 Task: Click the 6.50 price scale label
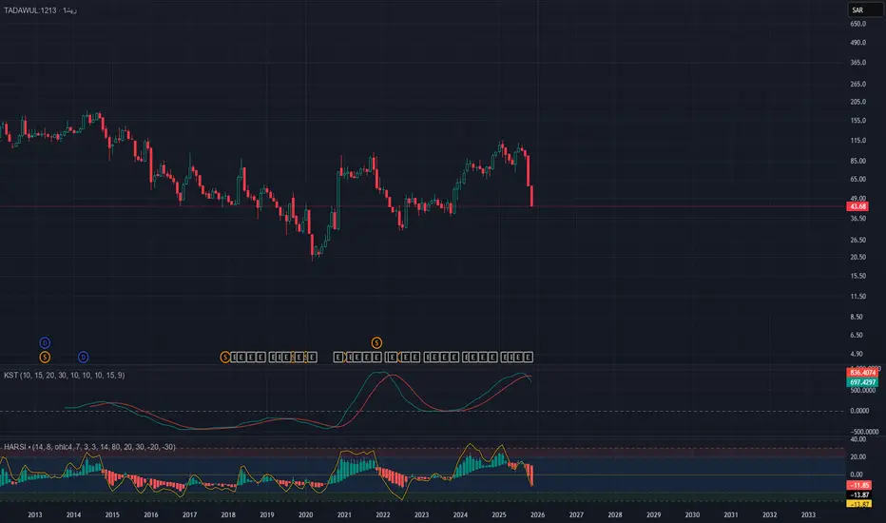pos(857,335)
